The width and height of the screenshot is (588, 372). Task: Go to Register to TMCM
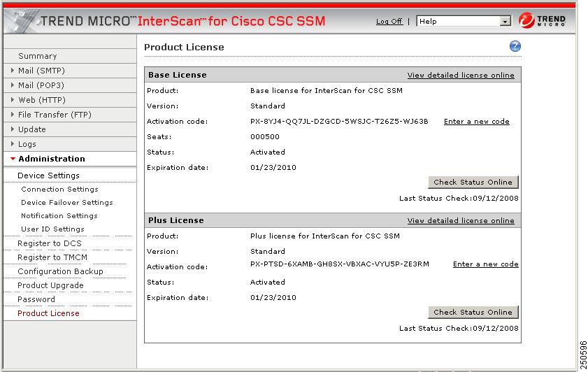point(52,257)
